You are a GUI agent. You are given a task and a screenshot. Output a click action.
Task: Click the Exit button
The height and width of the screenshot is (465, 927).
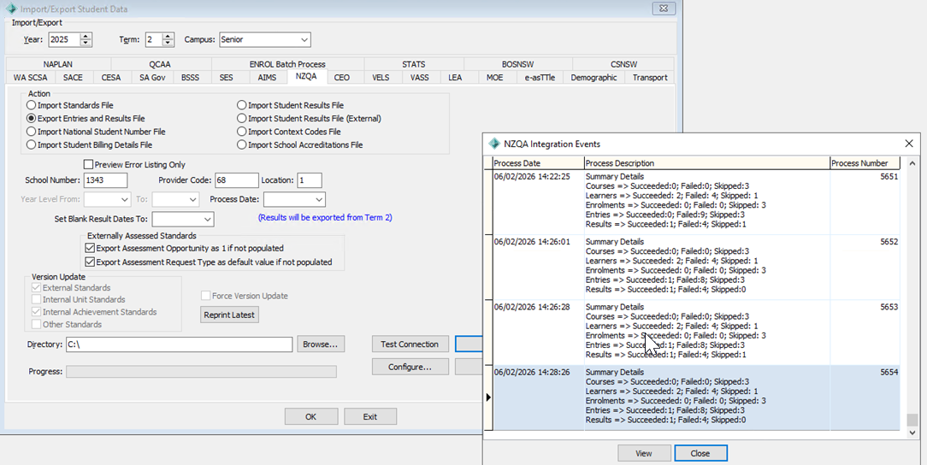370,416
